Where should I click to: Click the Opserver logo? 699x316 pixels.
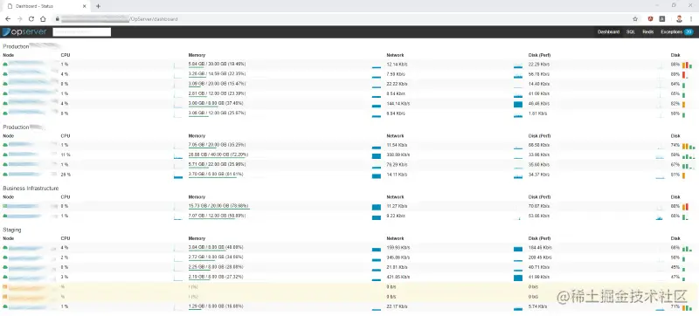[24, 31]
